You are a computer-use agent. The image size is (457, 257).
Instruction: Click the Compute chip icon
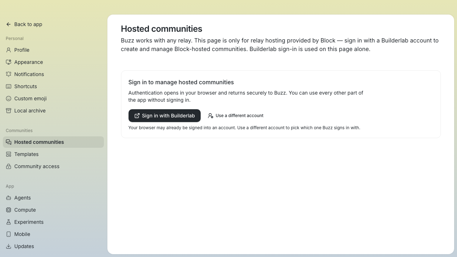click(x=9, y=210)
